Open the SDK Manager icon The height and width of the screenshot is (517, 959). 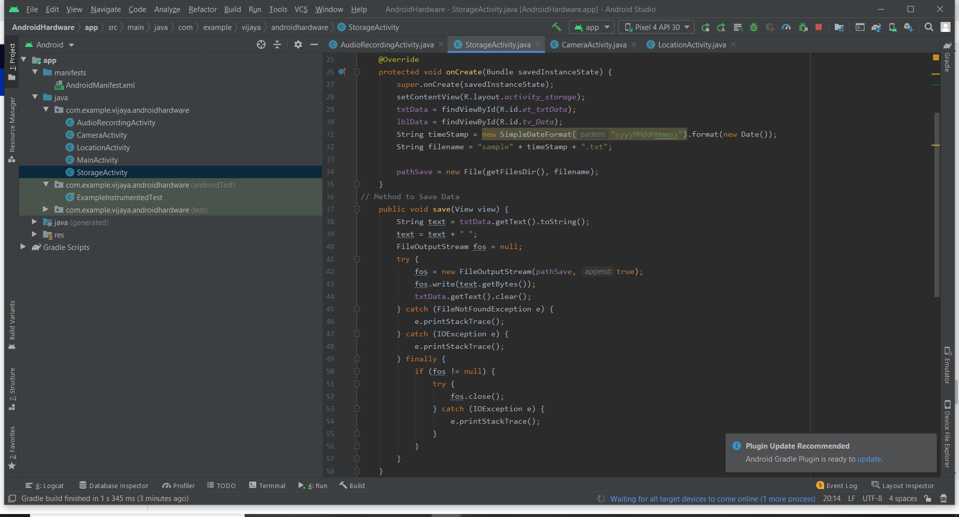click(909, 27)
